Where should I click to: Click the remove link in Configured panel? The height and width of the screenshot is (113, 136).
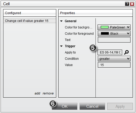pos(48,93)
